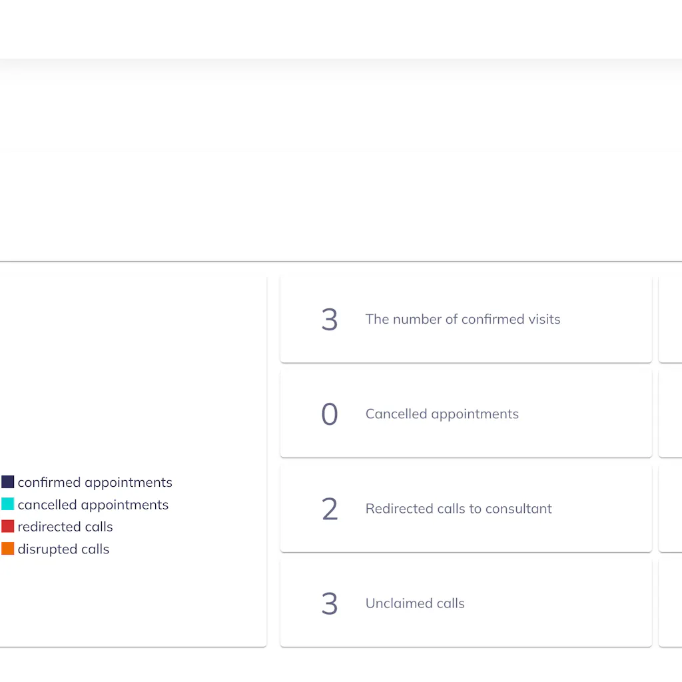Click the count 0 for cancelled appointments
This screenshot has width=682, height=682.
point(330,414)
